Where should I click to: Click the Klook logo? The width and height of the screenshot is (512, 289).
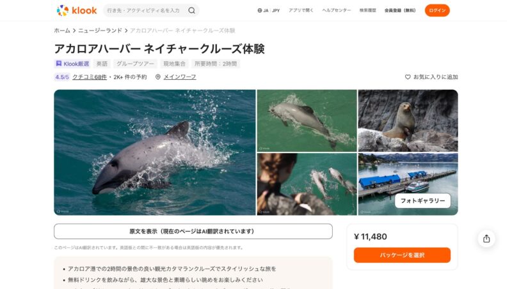(77, 10)
